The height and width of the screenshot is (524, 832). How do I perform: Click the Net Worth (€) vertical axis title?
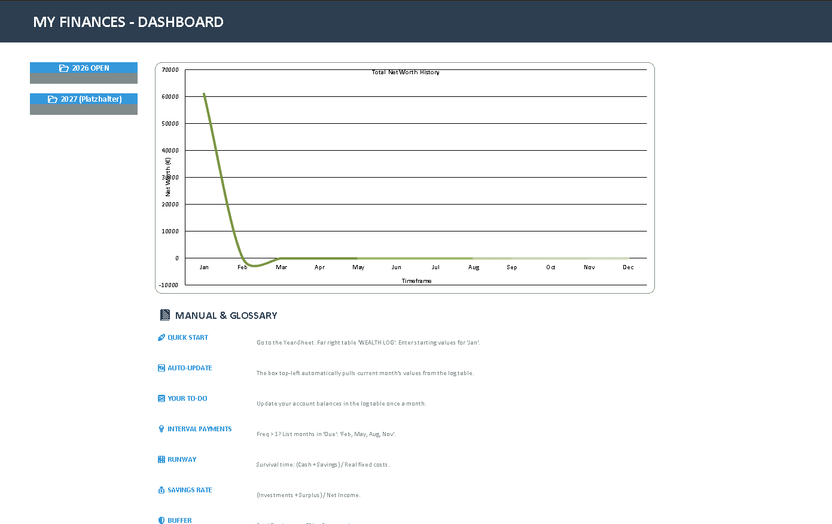pyautogui.click(x=168, y=177)
